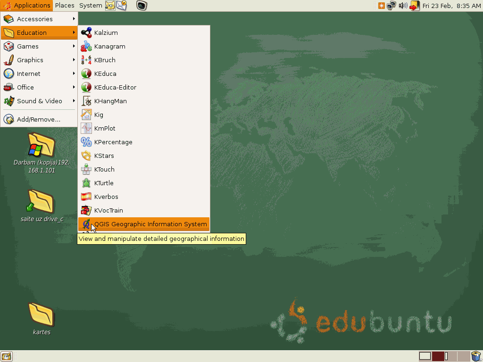Open the trash icon in bottom panel
Screen dimensions: 483x362
[476, 356]
